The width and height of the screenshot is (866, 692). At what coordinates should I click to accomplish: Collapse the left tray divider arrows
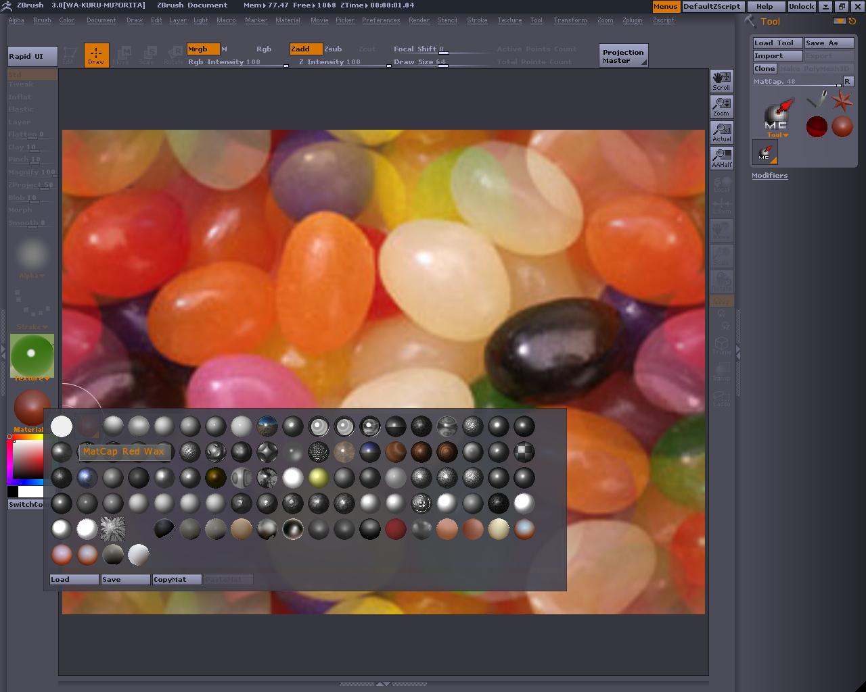pos(3,352)
